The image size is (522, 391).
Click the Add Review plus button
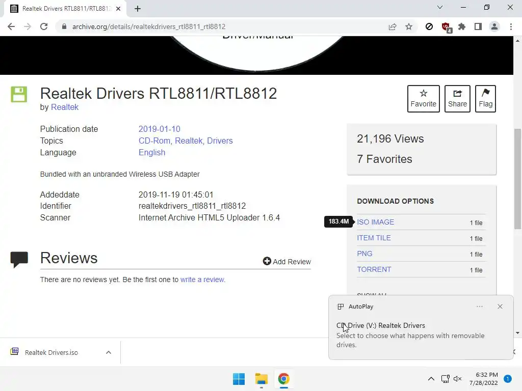tap(286, 261)
